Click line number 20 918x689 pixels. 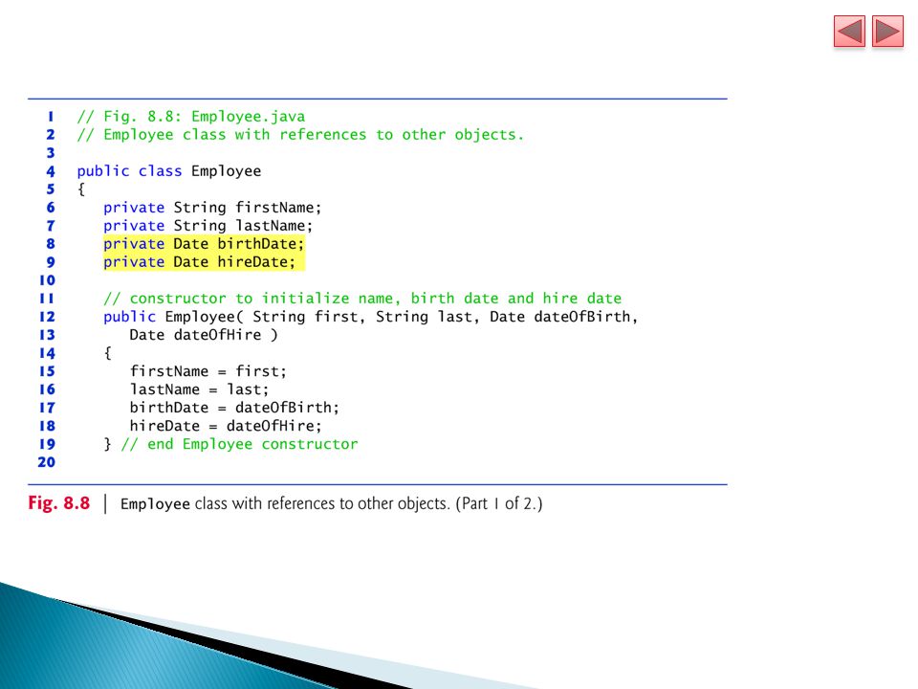pyautogui.click(x=46, y=462)
